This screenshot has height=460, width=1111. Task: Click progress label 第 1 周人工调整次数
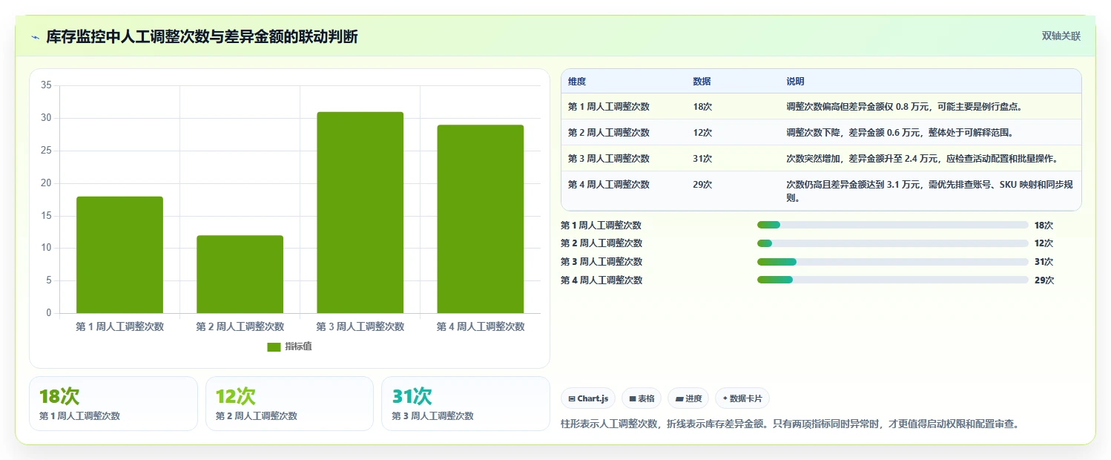pyautogui.click(x=601, y=226)
